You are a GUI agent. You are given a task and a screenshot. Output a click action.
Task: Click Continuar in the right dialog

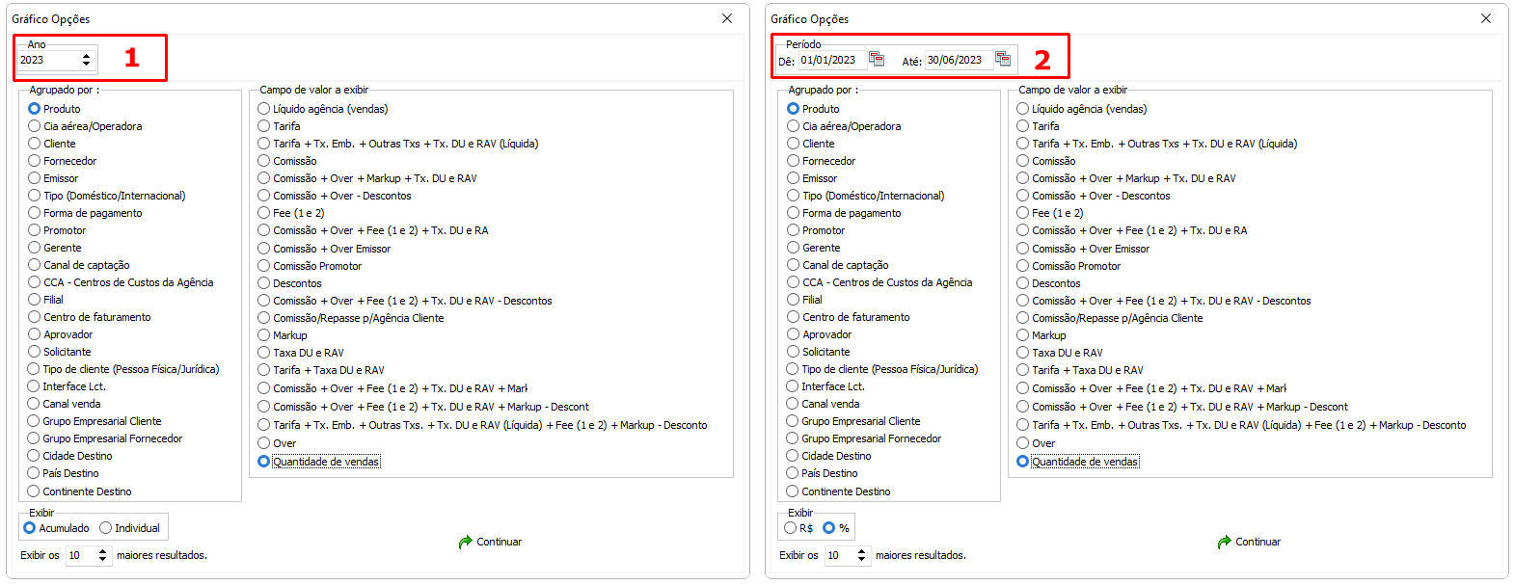point(1249,543)
